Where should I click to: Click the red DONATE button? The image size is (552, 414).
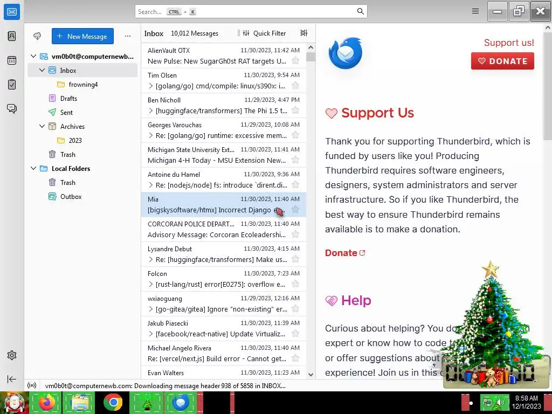(x=502, y=61)
